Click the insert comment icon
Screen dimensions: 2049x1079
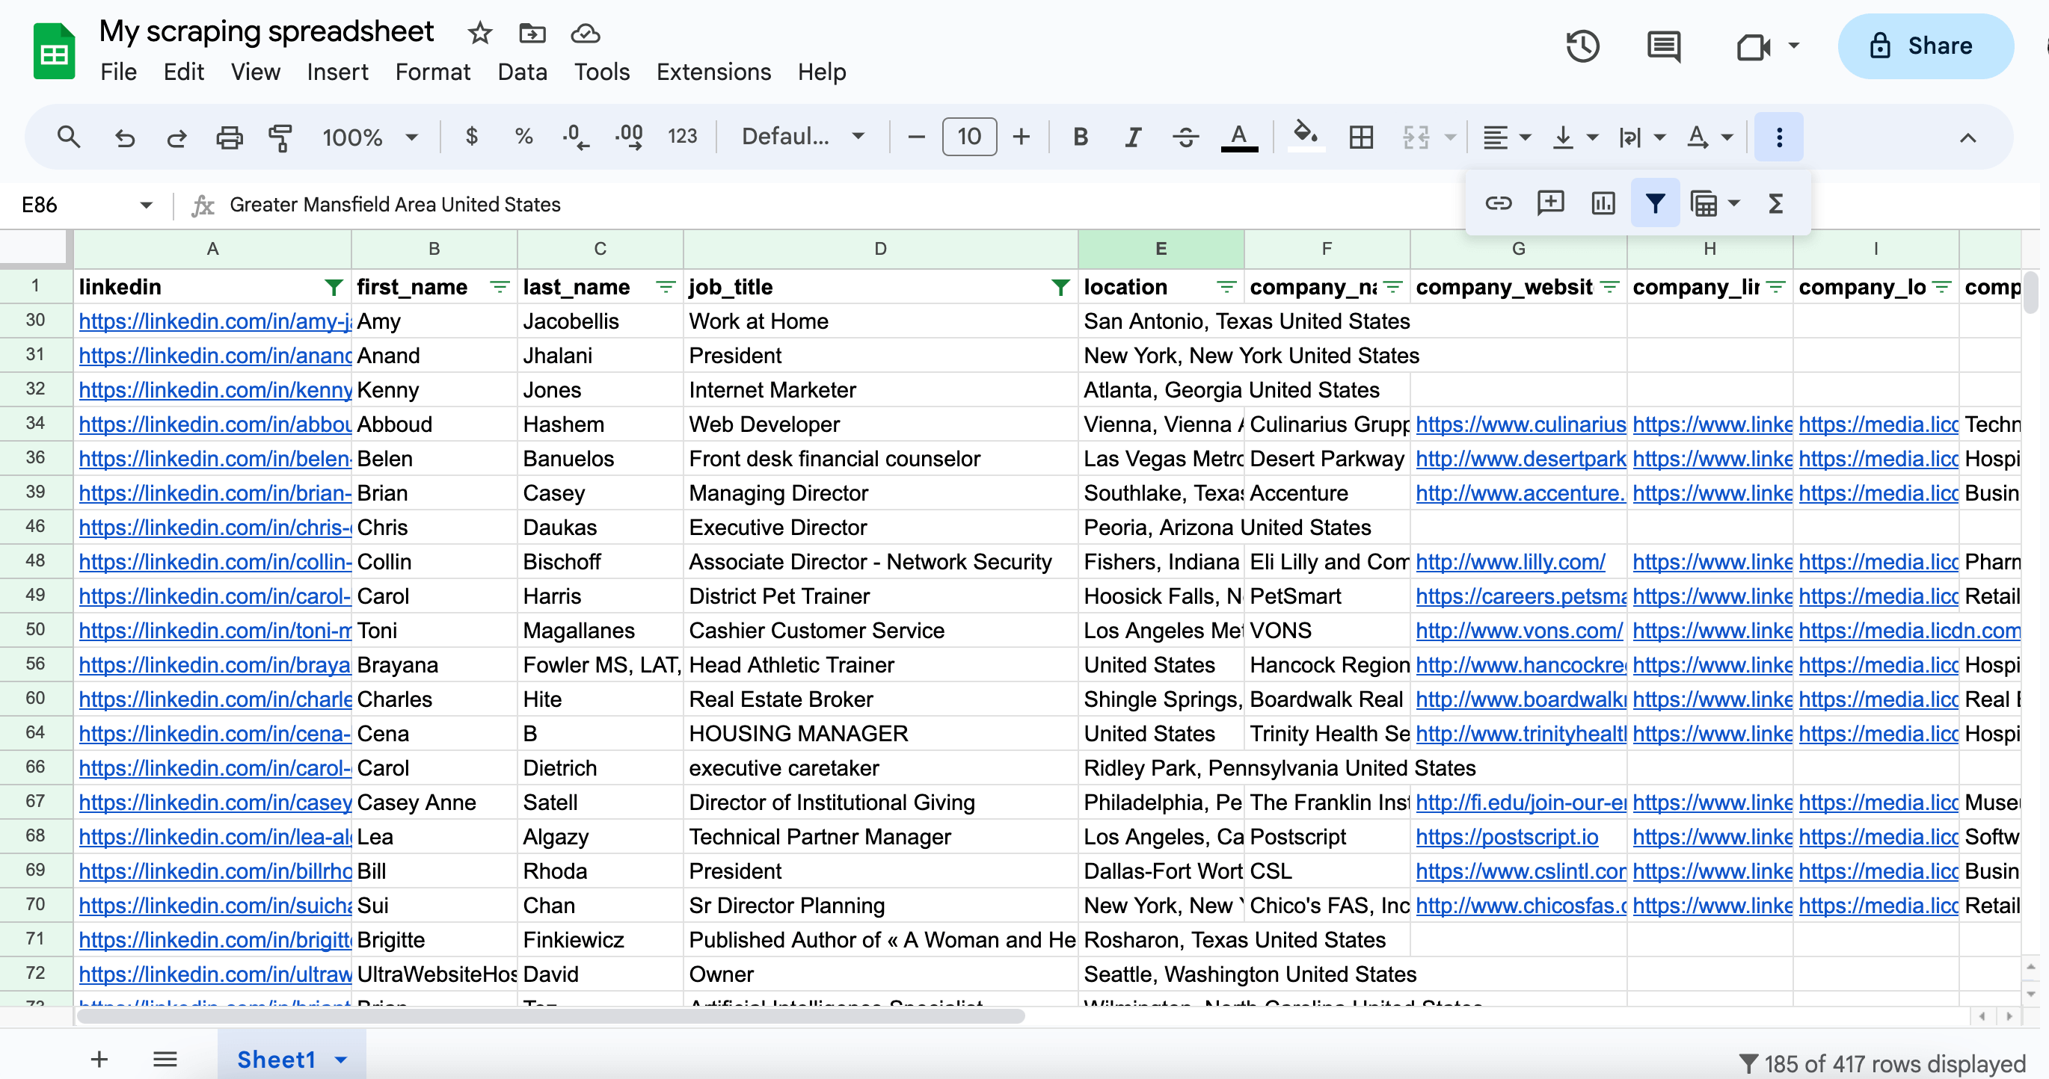tap(1549, 203)
